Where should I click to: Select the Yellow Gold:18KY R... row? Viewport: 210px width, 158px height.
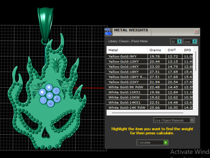pos(150,77)
